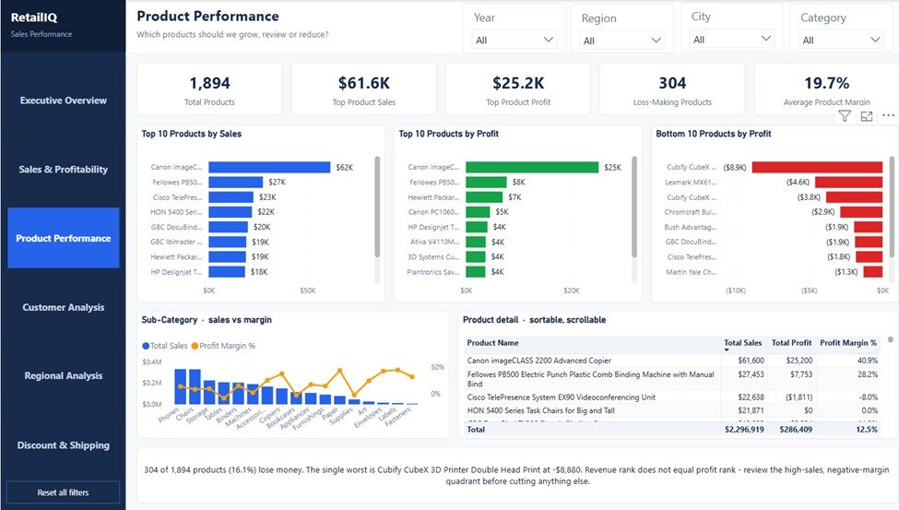Click the Lexmark MX61... ($4.6K) red bar
This screenshot has width=899, height=510.
(x=848, y=182)
